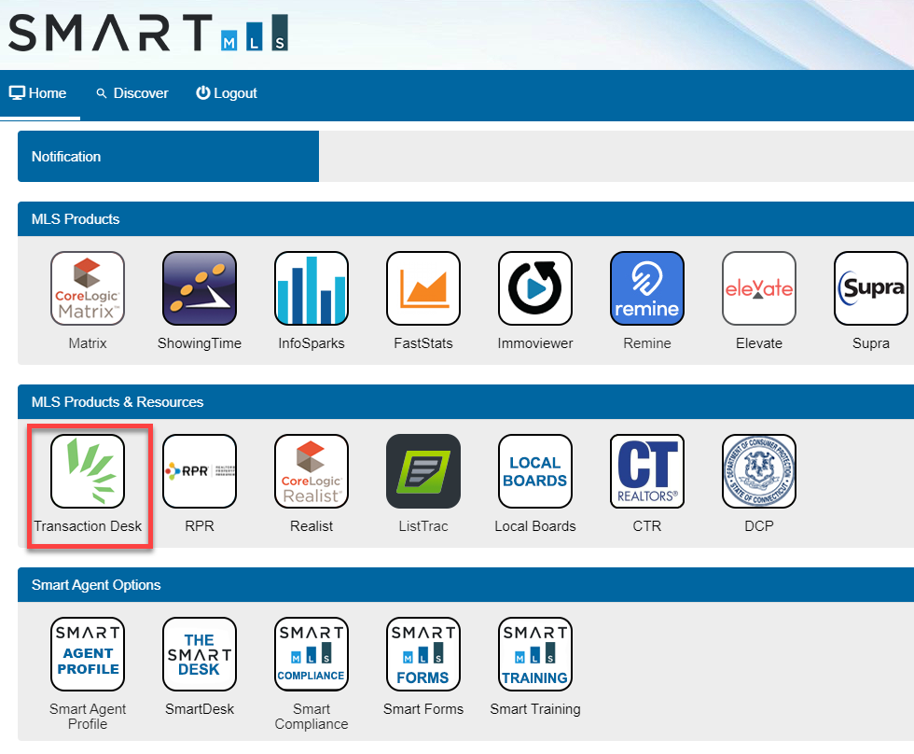Screen dimensions: 914x754
Task: Open the Discover menu item
Action: tap(132, 93)
